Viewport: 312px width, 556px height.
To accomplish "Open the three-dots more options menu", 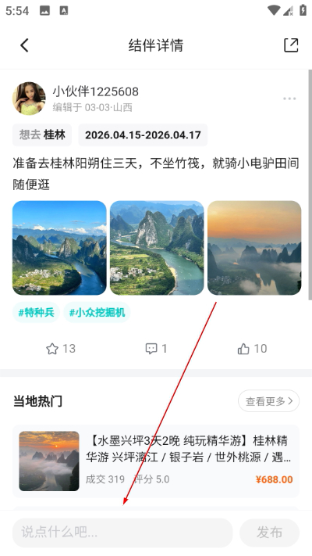I will tap(289, 99).
